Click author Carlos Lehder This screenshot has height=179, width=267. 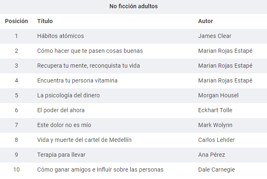[x=217, y=140]
